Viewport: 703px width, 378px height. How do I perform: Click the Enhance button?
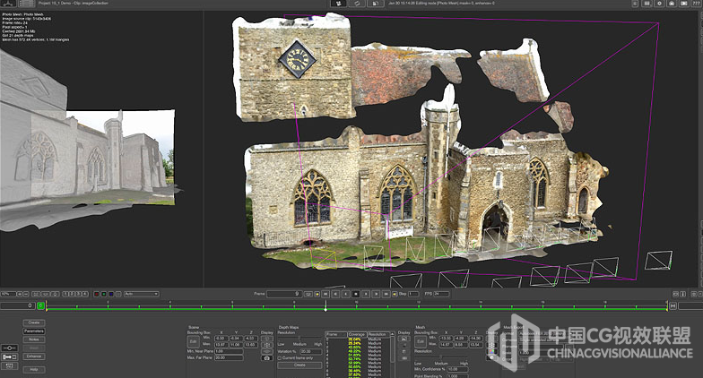click(34, 357)
